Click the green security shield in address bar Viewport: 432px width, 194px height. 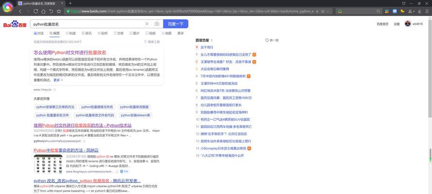[x=68, y=11]
